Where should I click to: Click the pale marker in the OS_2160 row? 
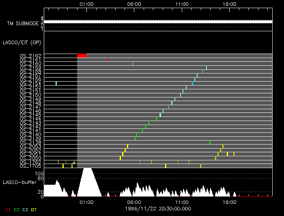coord(133,63)
